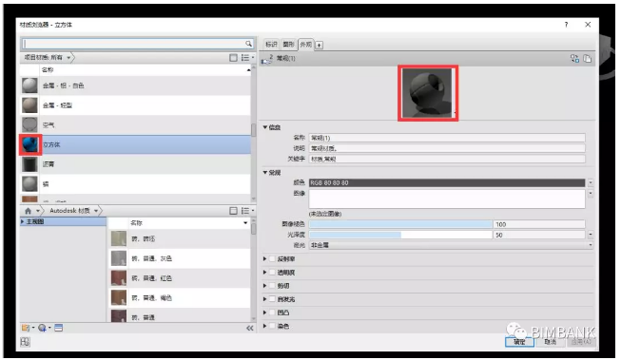The image size is (621, 360).
Task: Open the asset browser icon
Action: tap(59, 328)
